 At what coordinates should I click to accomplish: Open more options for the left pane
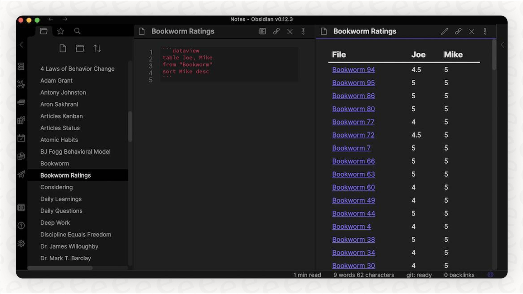pyautogui.click(x=303, y=31)
